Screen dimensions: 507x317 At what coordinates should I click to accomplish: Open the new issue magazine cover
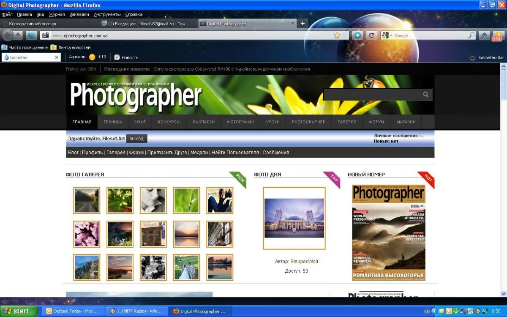coord(389,233)
